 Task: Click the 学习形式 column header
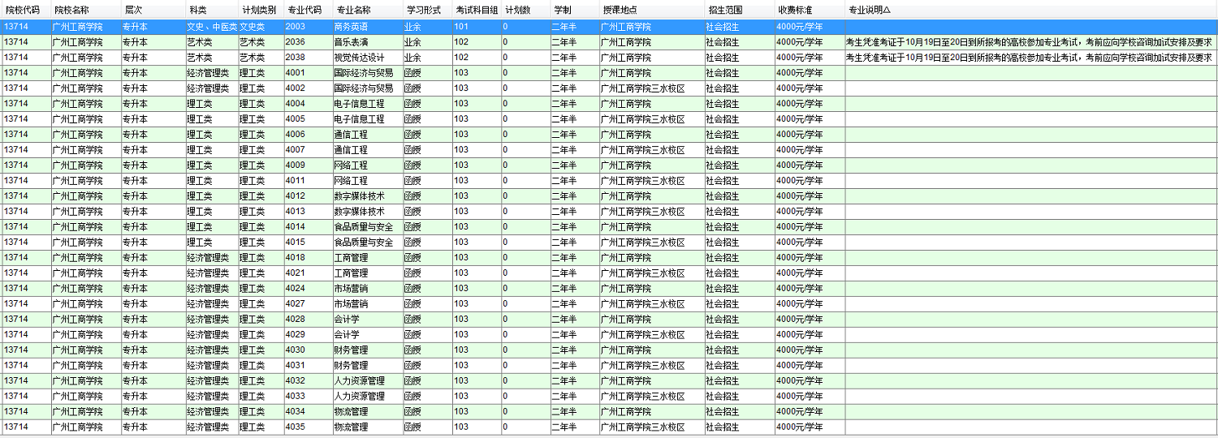coord(423,11)
